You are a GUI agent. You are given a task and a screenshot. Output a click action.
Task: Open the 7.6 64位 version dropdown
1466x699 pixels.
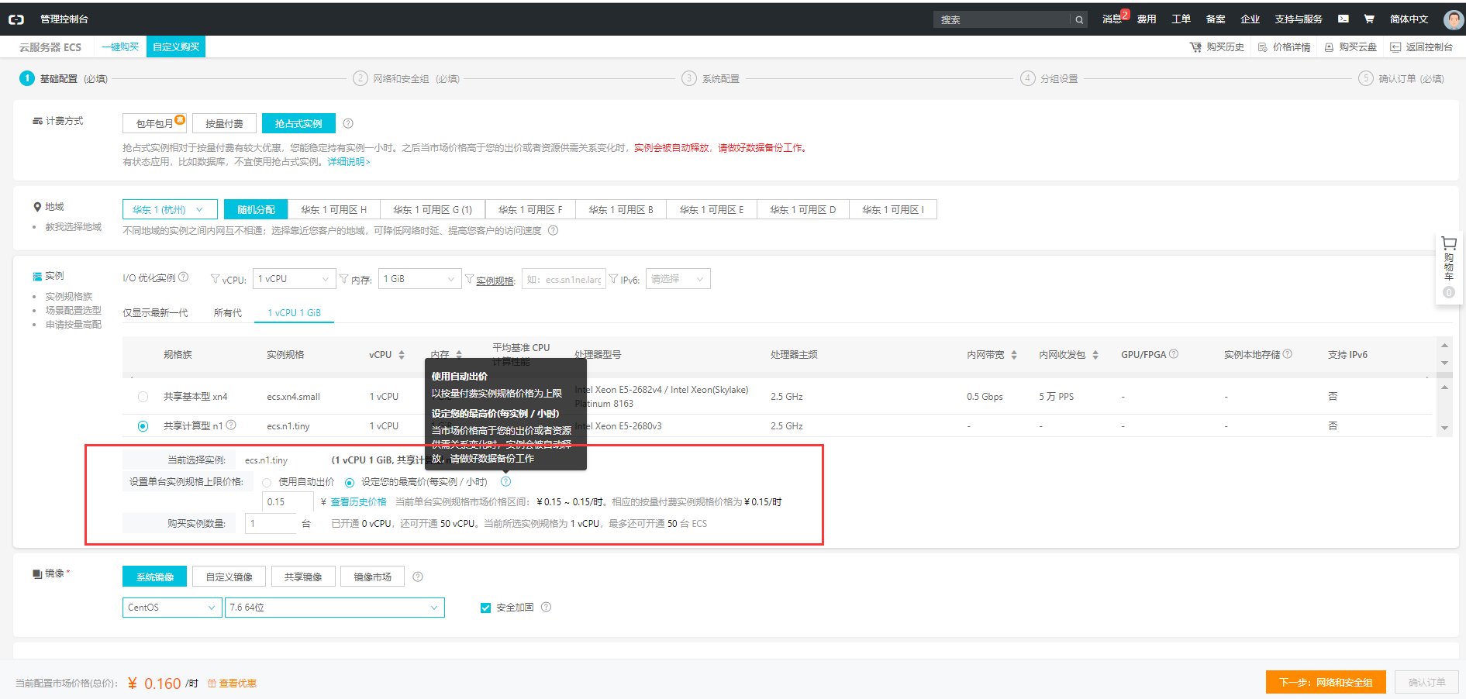point(334,608)
